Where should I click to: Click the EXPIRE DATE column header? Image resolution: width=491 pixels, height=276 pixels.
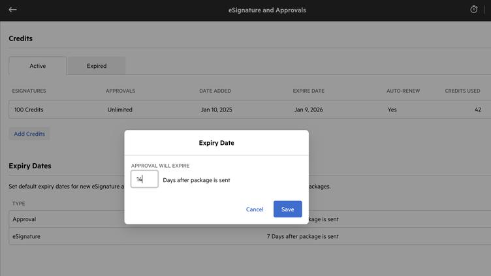pyautogui.click(x=308, y=91)
